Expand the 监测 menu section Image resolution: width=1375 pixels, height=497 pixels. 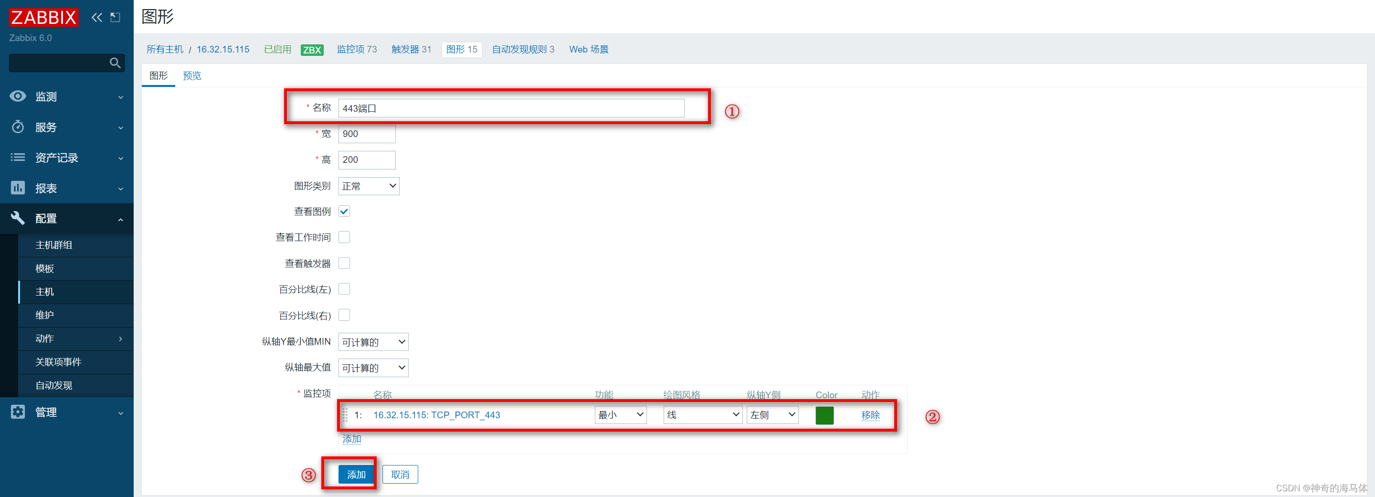[67, 96]
